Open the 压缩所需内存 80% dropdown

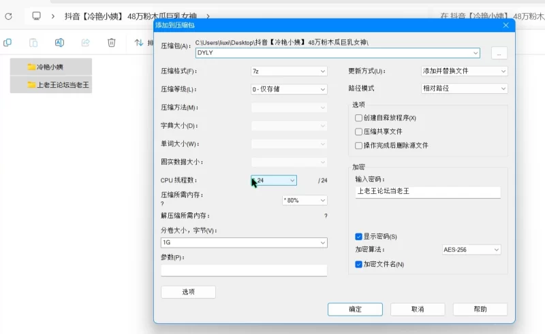(x=305, y=200)
